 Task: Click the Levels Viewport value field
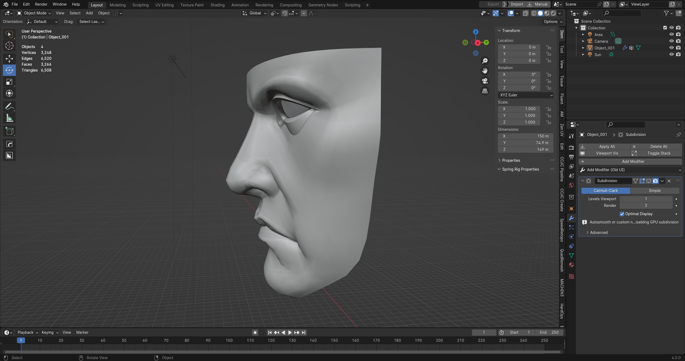point(646,199)
